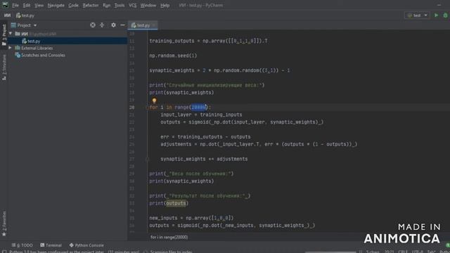This screenshot has width=450, height=253.
Task: Click the Debug bug icon
Action: [445, 15]
